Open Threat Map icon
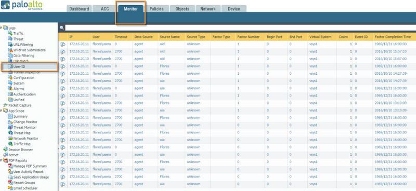 [x=10, y=133]
